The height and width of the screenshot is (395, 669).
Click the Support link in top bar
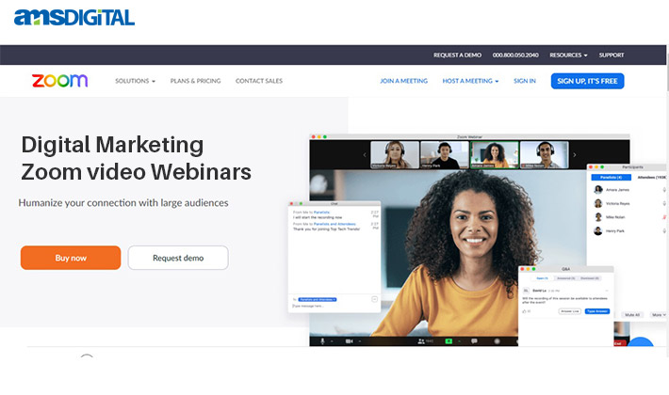612,55
